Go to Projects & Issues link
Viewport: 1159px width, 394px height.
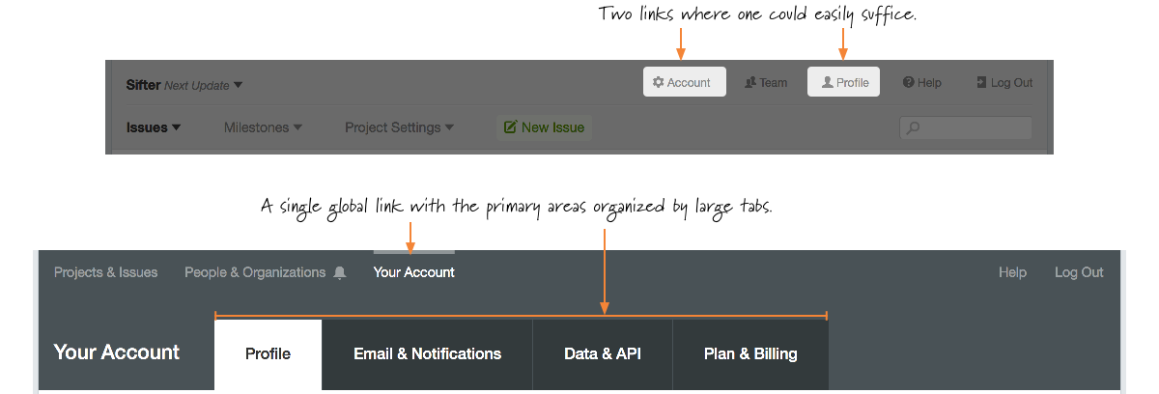coord(105,272)
